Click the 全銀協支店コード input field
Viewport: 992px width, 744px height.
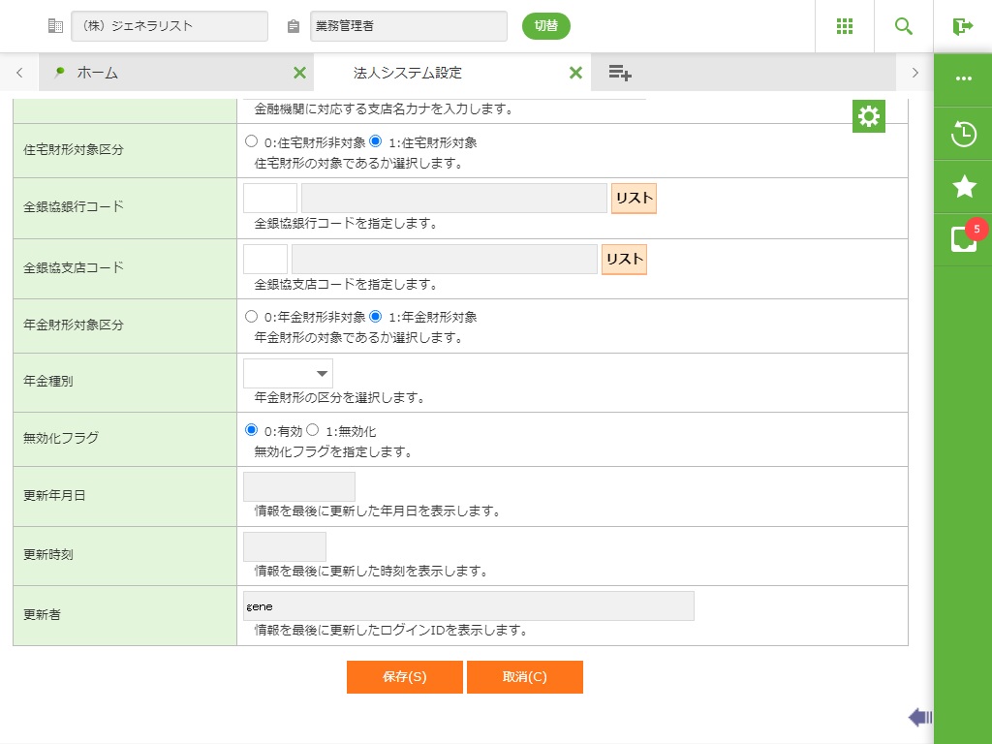click(x=265, y=259)
